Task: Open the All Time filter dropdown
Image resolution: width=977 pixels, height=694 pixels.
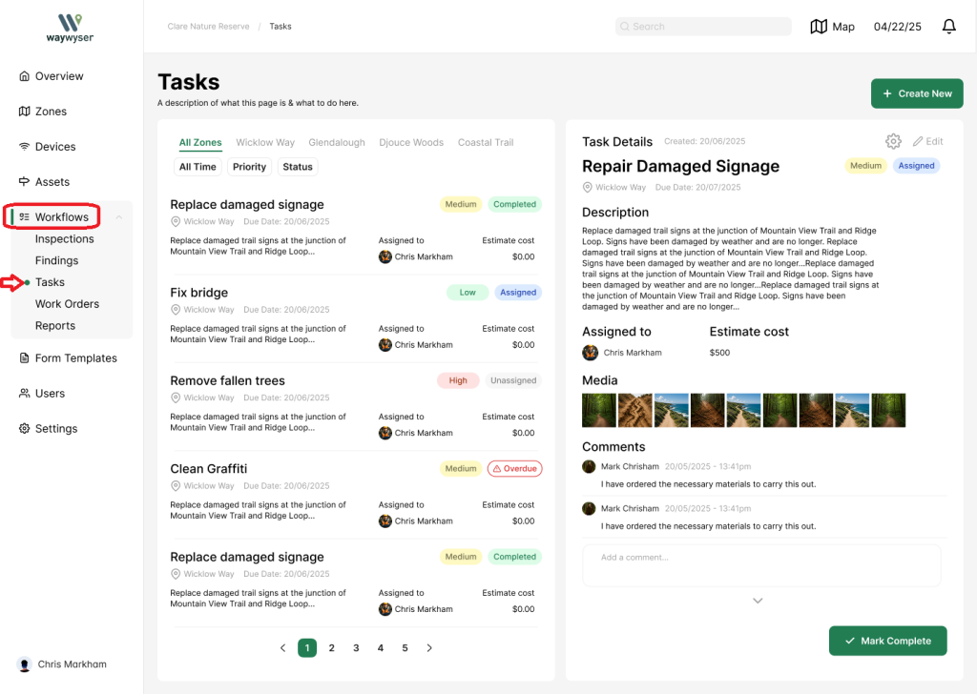Action: (197, 167)
